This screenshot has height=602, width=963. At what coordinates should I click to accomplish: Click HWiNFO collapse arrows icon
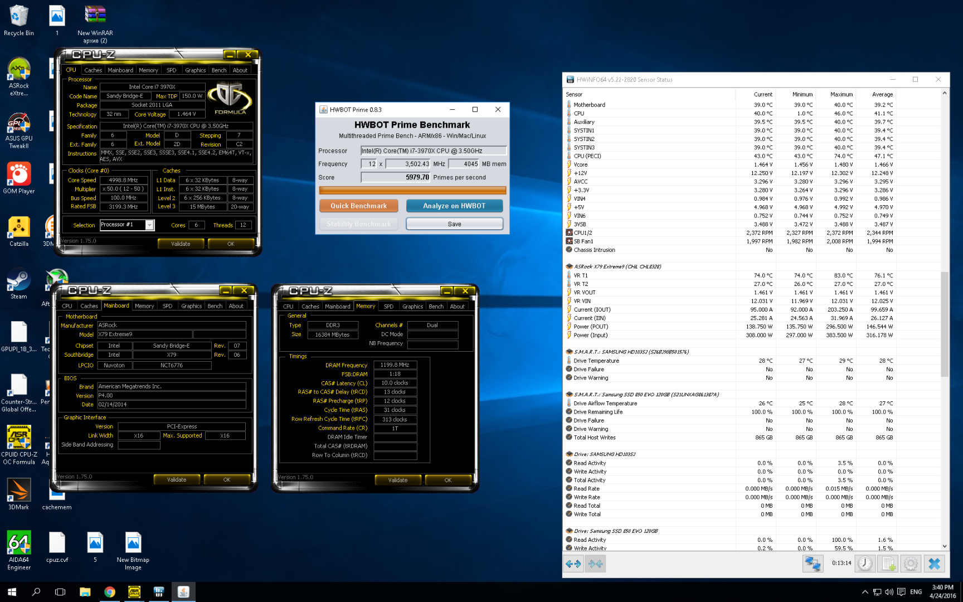click(x=595, y=564)
